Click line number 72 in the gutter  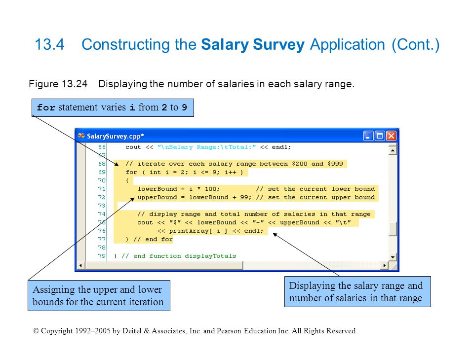point(102,197)
